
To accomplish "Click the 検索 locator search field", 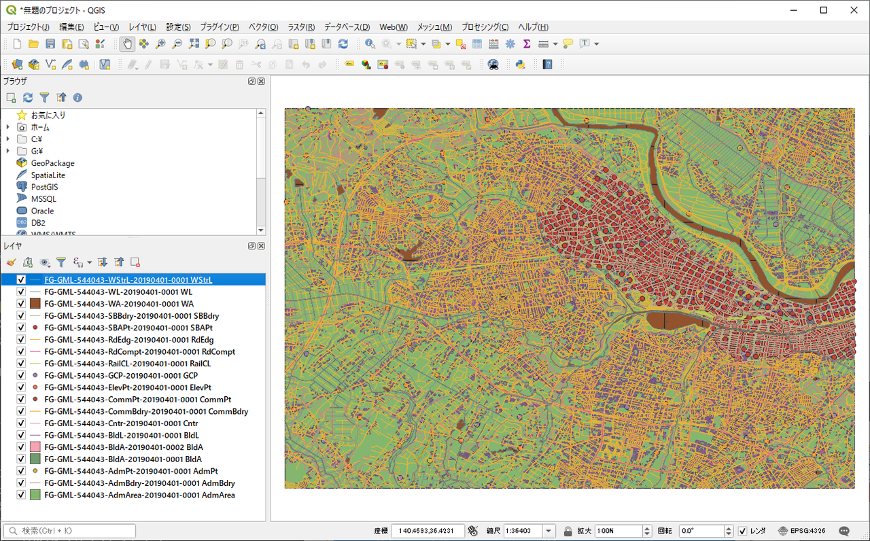I will click(70, 531).
